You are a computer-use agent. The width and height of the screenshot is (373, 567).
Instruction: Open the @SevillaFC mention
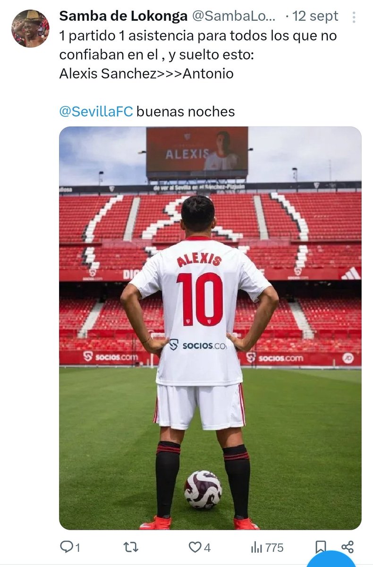point(96,112)
